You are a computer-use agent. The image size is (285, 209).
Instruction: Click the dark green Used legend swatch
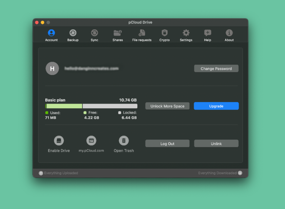tap(47, 112)
